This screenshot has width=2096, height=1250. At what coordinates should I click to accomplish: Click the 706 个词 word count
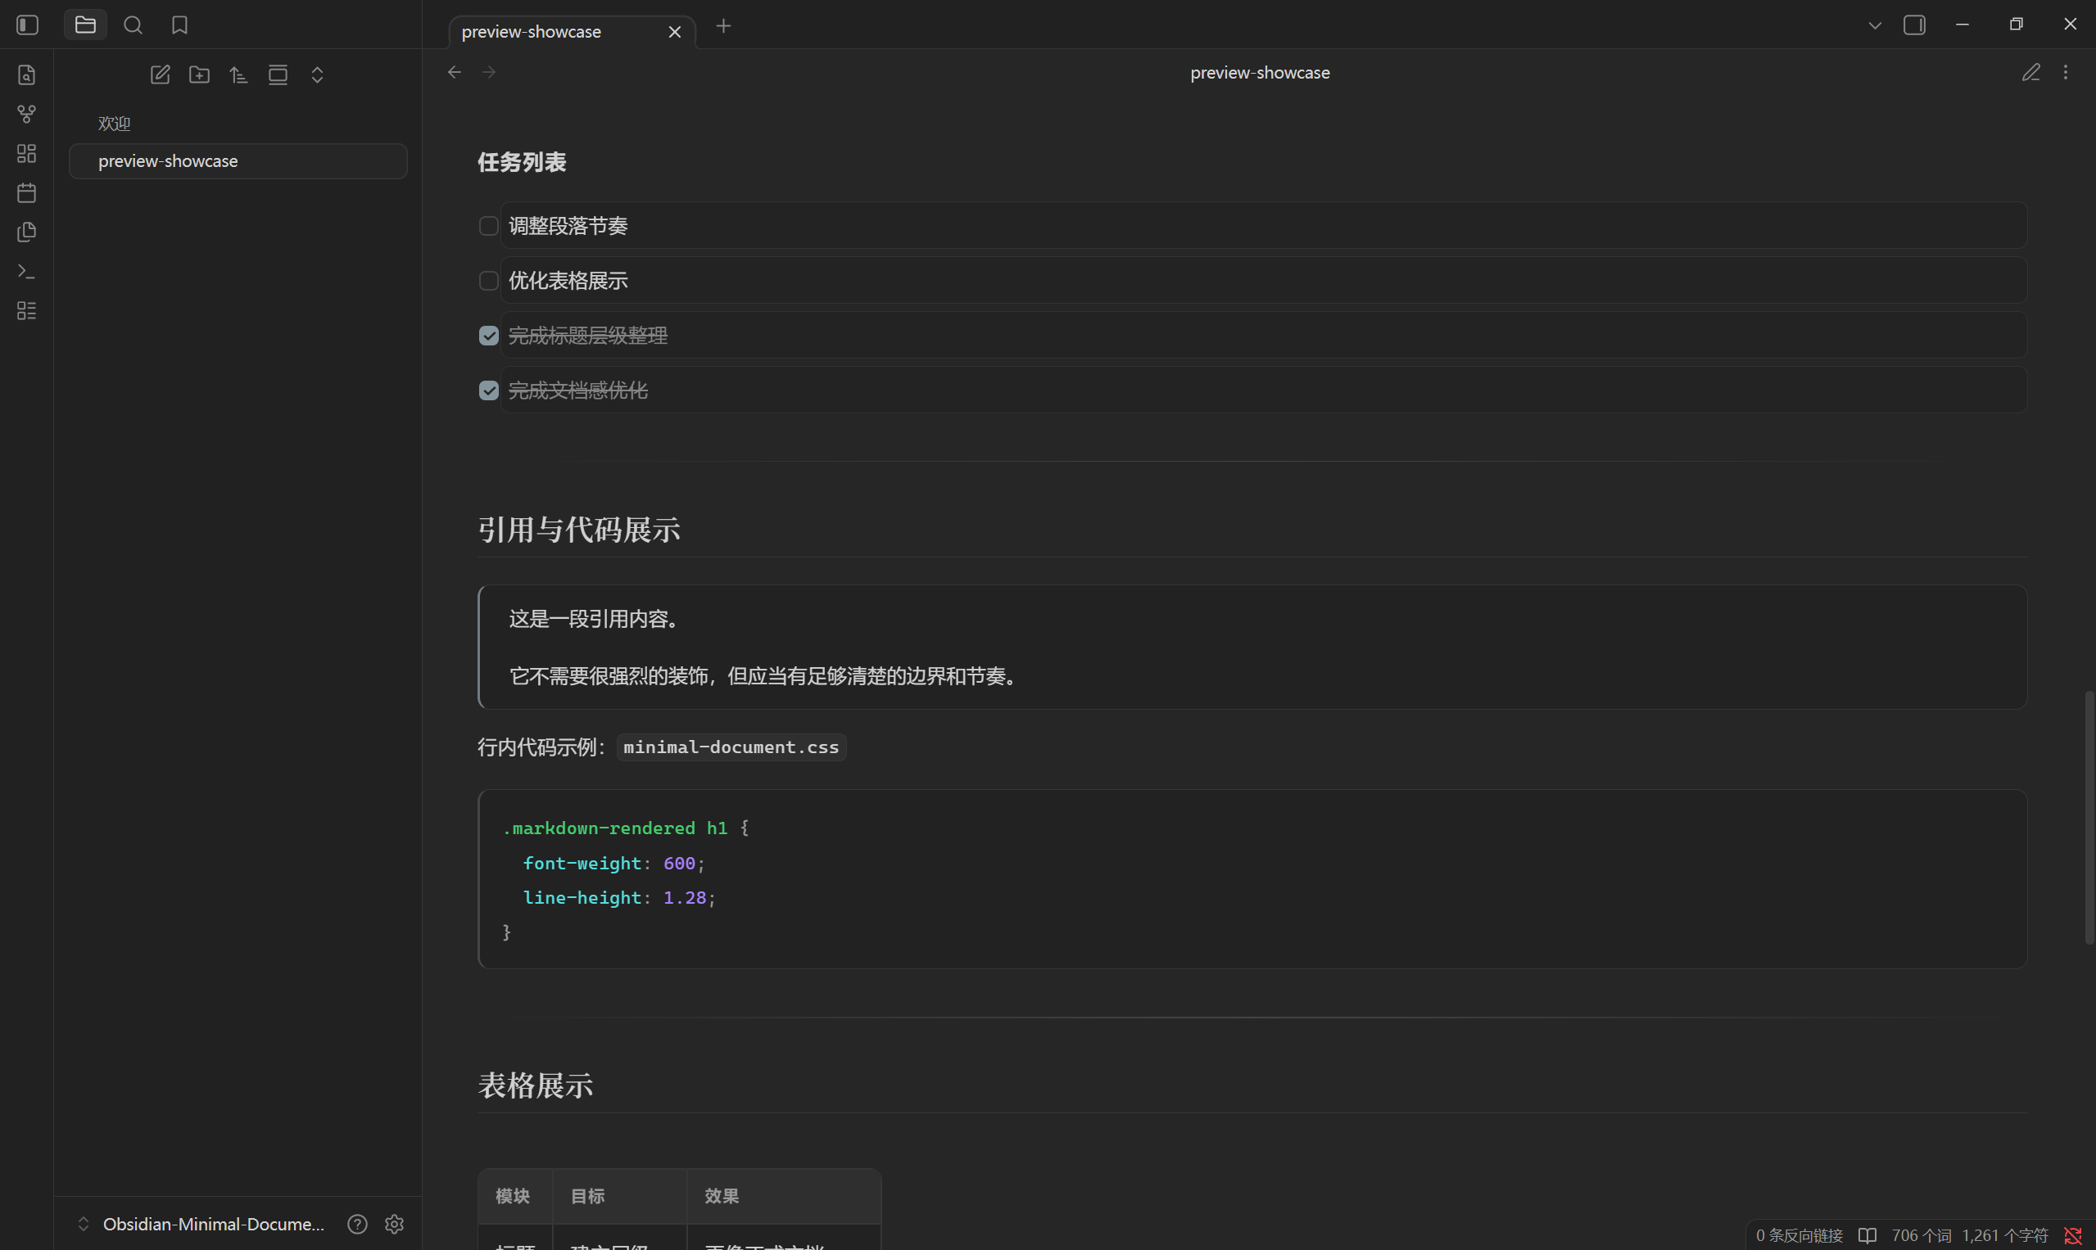1922,1236
